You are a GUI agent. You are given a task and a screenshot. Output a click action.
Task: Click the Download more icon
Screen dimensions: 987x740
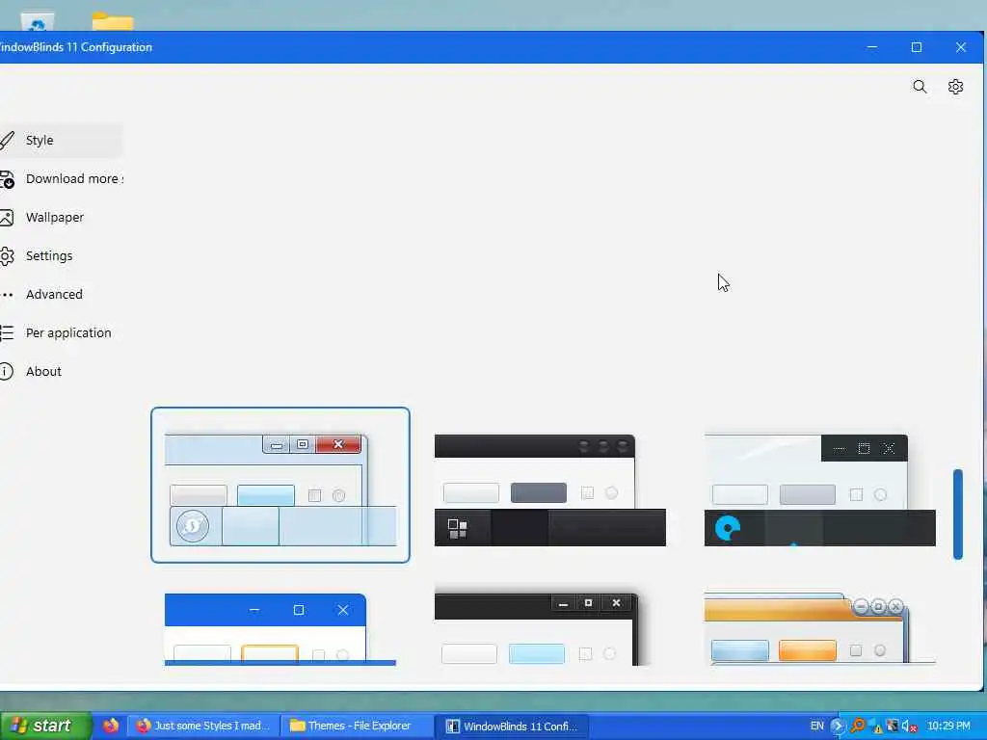click(7, 179)
